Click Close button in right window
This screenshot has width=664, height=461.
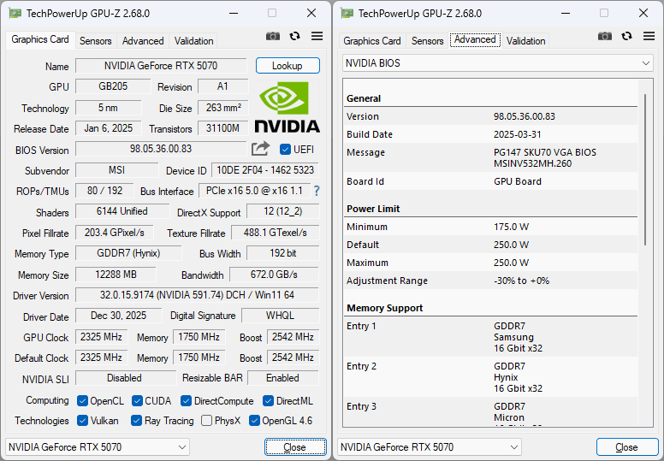(627, 447)
